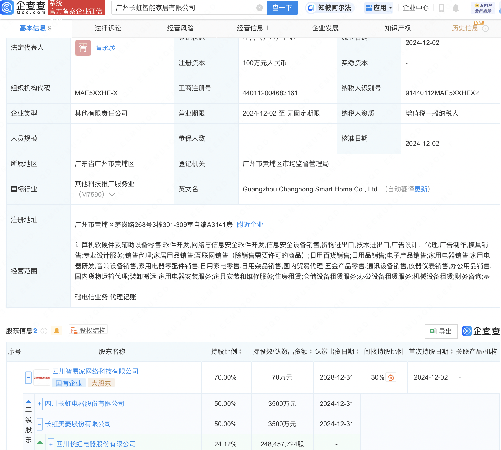
Task: Click the shareholder alert bell icon
Action: [x=57, y=331]
